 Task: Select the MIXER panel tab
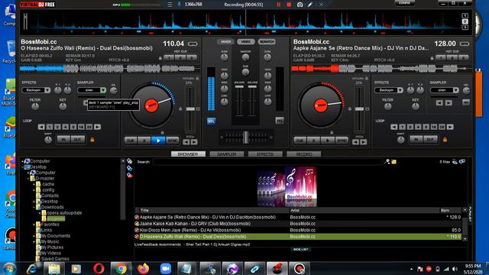(x=226, y=41)
